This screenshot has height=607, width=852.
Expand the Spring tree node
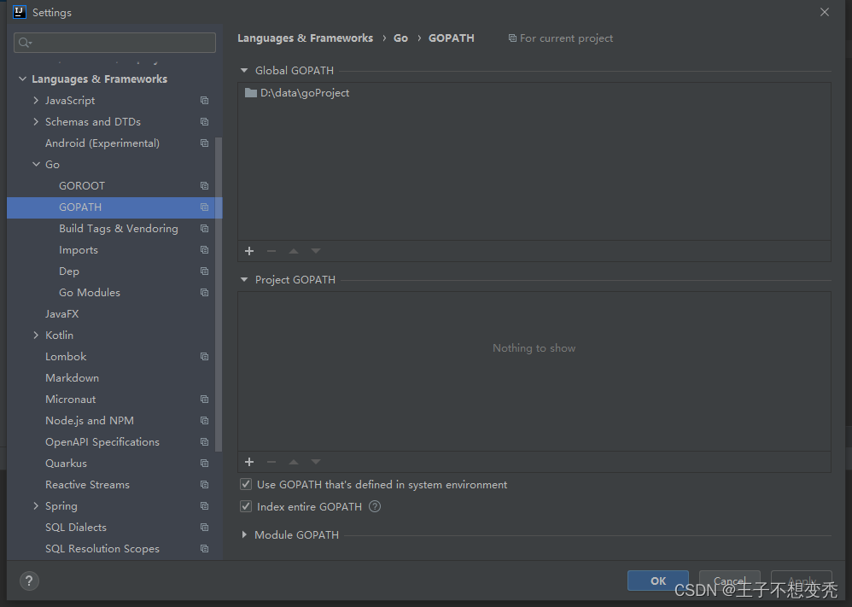click(36, 506)
